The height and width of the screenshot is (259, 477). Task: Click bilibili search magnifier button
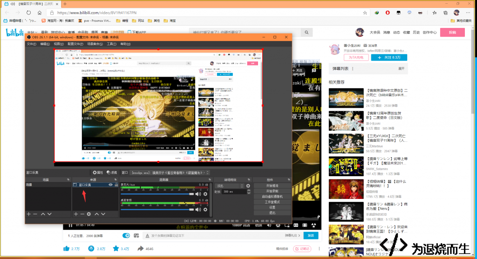click(307, 32)
